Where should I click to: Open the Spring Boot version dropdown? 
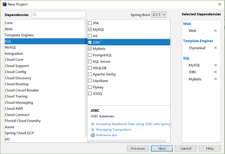(x=159, y=15)
